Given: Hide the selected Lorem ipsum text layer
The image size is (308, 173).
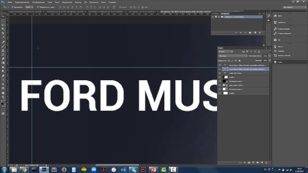Looking at the screenshot, I should point(220,69).
